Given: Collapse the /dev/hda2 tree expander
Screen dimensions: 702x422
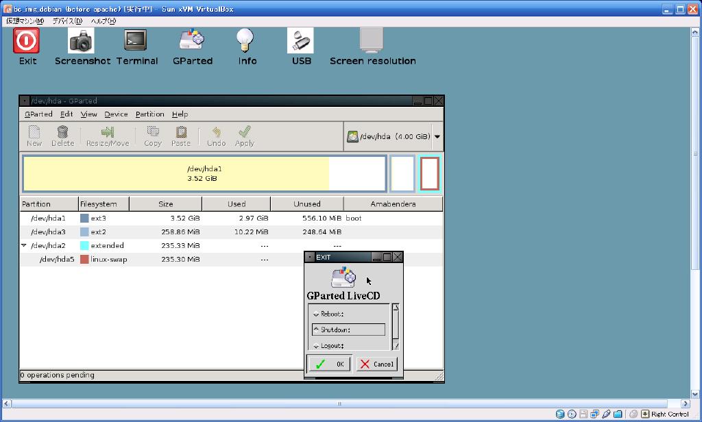Looking at the screenshot, I should click(x=24, y=245).
